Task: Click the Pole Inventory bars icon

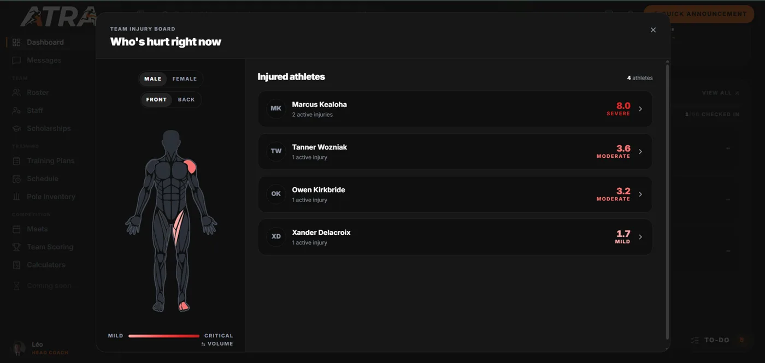Action: point(16,197)
